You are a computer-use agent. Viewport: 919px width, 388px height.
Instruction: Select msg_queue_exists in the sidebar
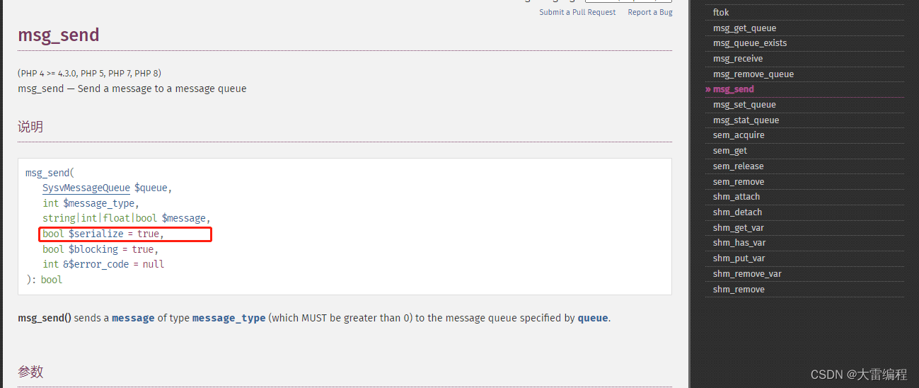749,43
